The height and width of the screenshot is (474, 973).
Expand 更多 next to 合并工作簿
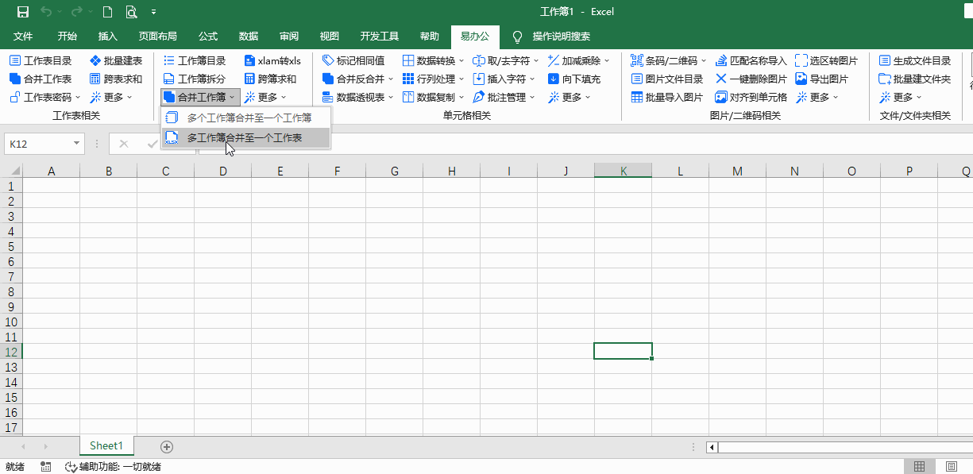[264, 97]
